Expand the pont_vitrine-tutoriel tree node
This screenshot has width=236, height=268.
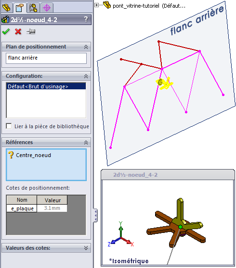[x=97, y=5]
